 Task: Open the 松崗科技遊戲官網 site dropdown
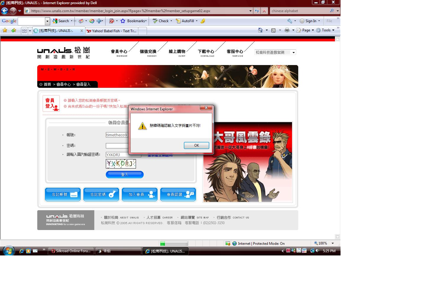pos(275,52)
